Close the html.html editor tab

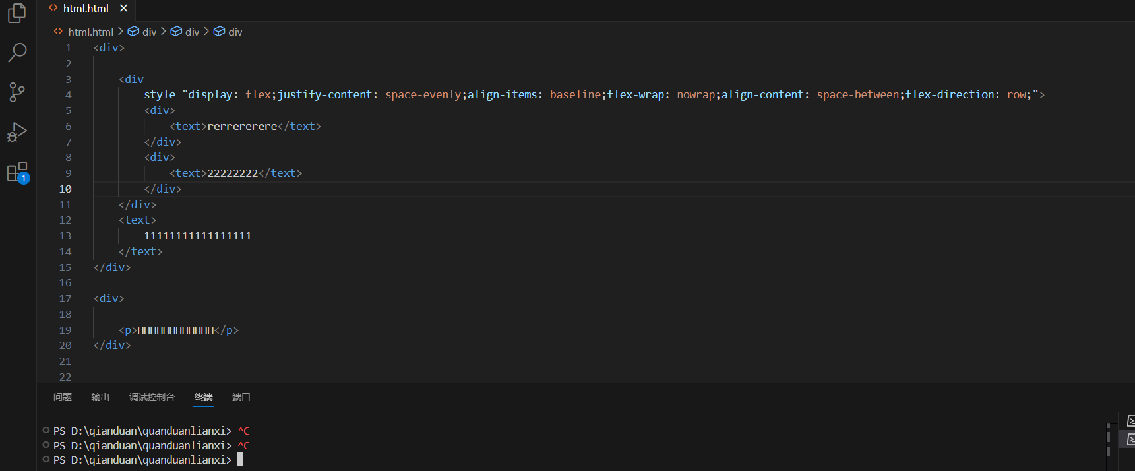(x=123, y=9)
